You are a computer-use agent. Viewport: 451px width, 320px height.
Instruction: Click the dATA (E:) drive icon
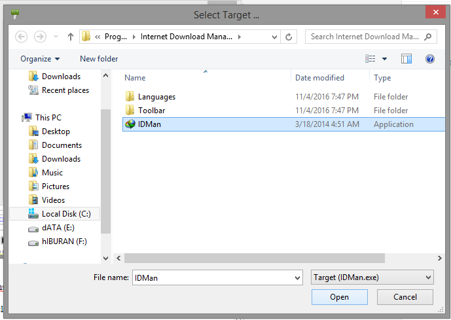point(33,229)
